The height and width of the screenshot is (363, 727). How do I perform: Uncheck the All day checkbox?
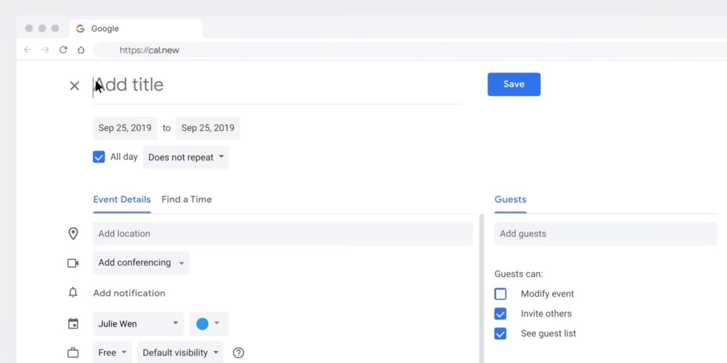click(x=99, y=157)
